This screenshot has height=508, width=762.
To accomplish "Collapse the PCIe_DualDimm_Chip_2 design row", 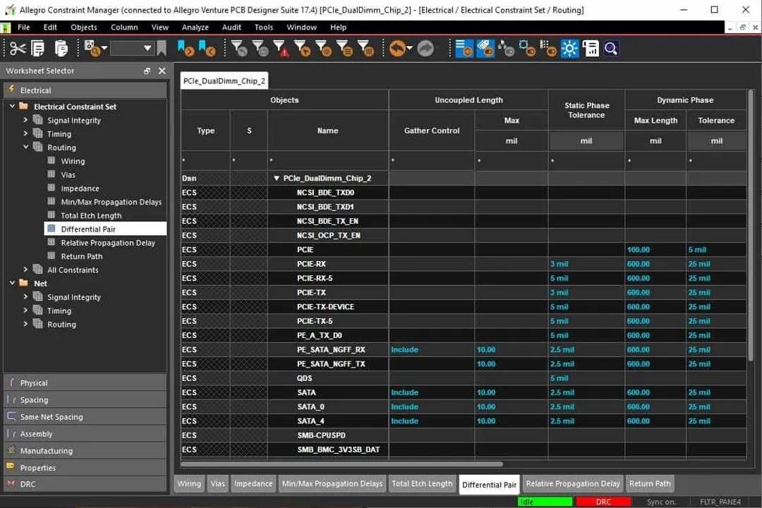I will click(277, 179).
